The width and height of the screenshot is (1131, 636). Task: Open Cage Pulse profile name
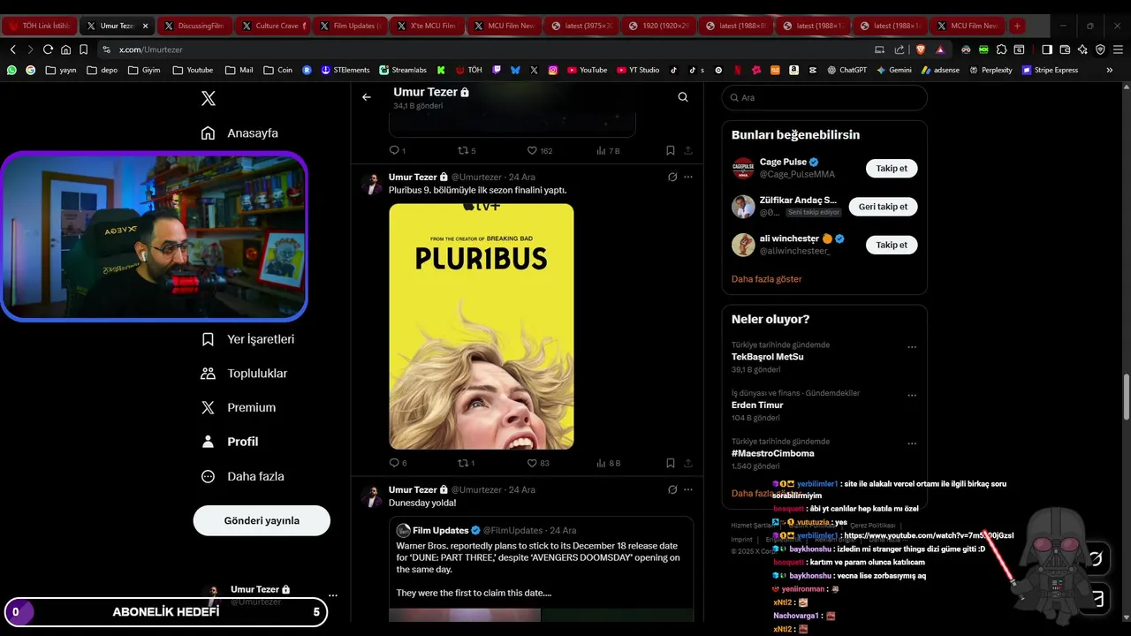pos(783,163)
